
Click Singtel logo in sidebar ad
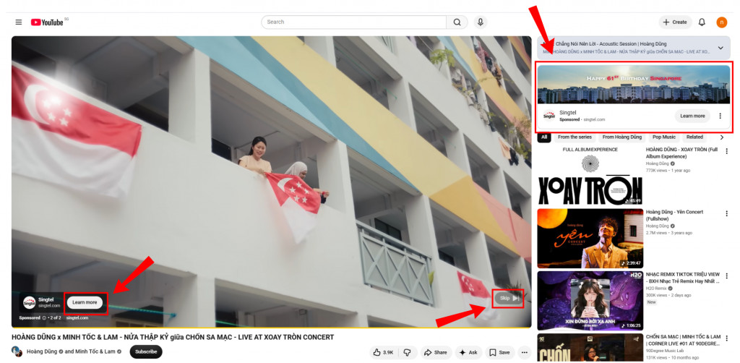[549, 116]
